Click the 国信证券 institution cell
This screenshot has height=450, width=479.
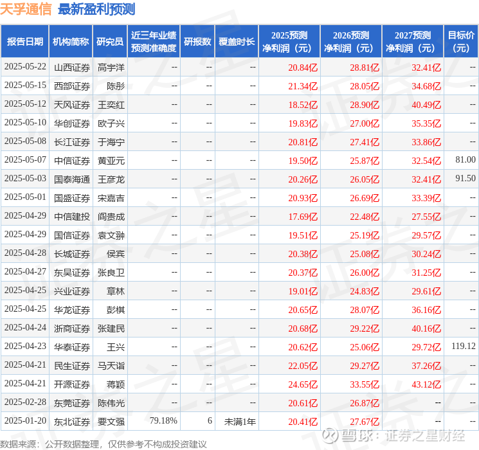(x=72, y=235)
